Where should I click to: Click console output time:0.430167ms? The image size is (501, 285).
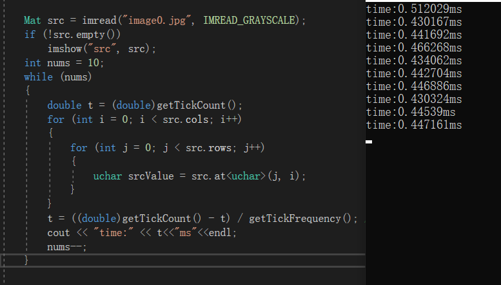coord(414,22)
